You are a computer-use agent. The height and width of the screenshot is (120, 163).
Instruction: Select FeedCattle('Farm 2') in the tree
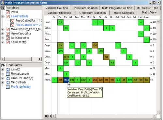pyautogui.click(x=29, y=25)
